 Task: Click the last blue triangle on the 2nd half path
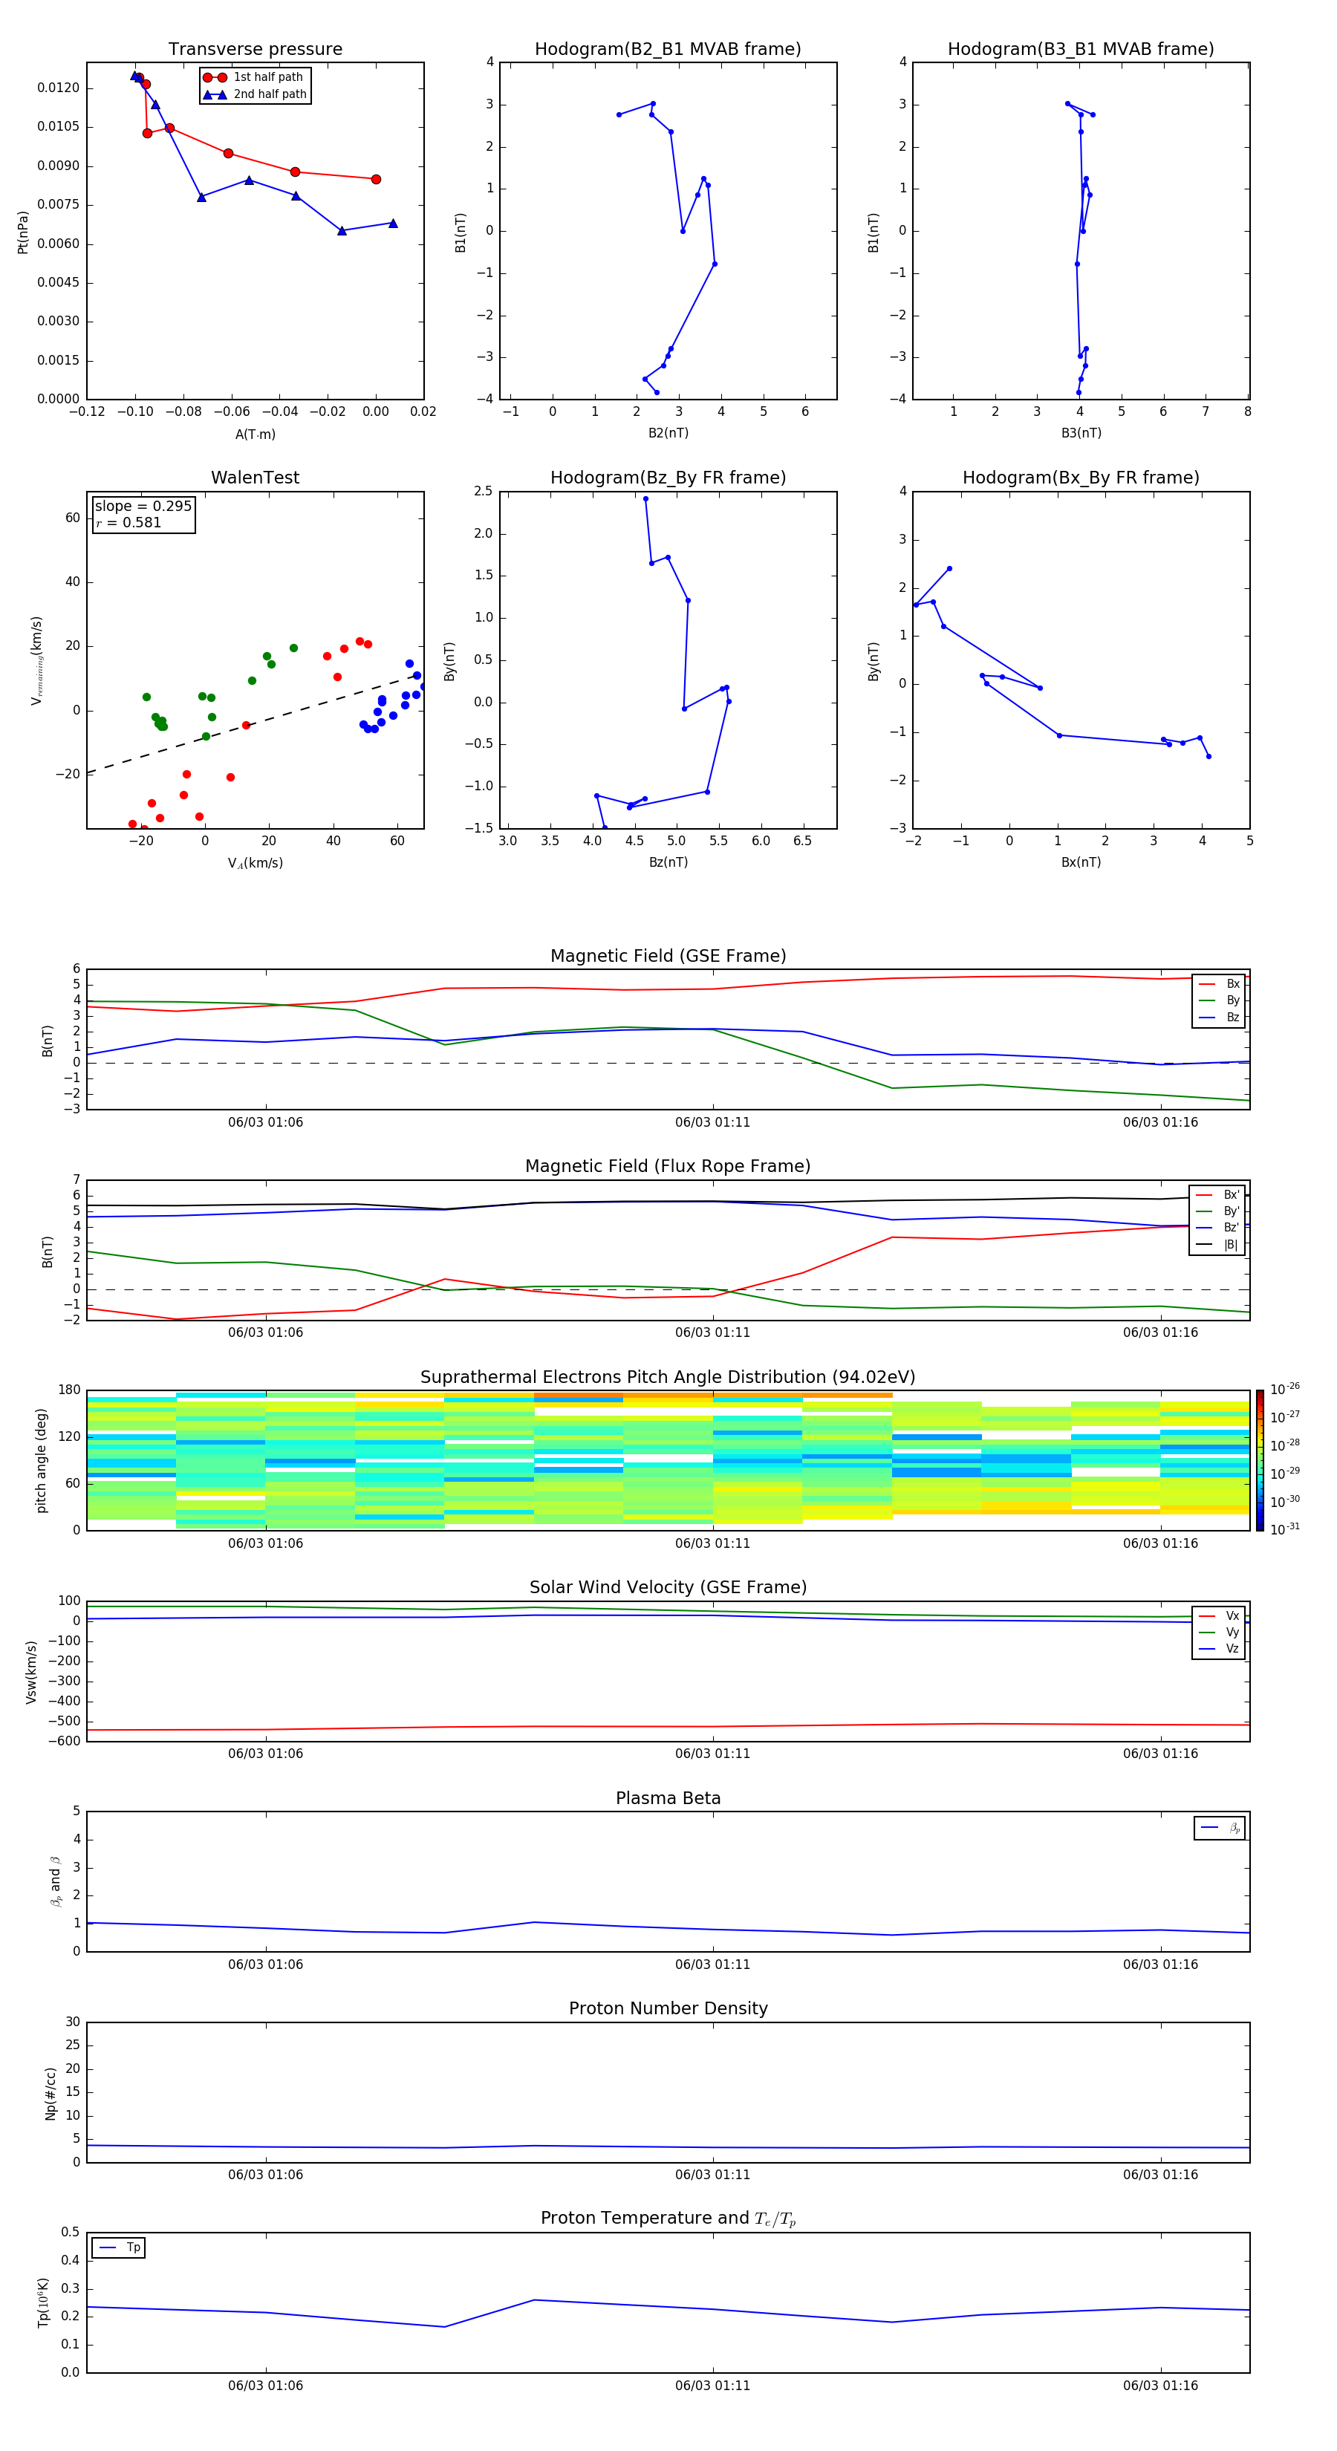(393, 224)
